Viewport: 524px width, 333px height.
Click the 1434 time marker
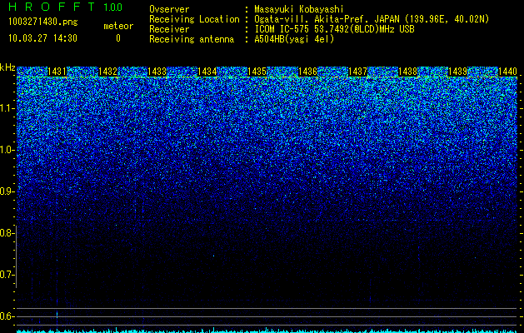pyautogui.click(x=207, y=72)
